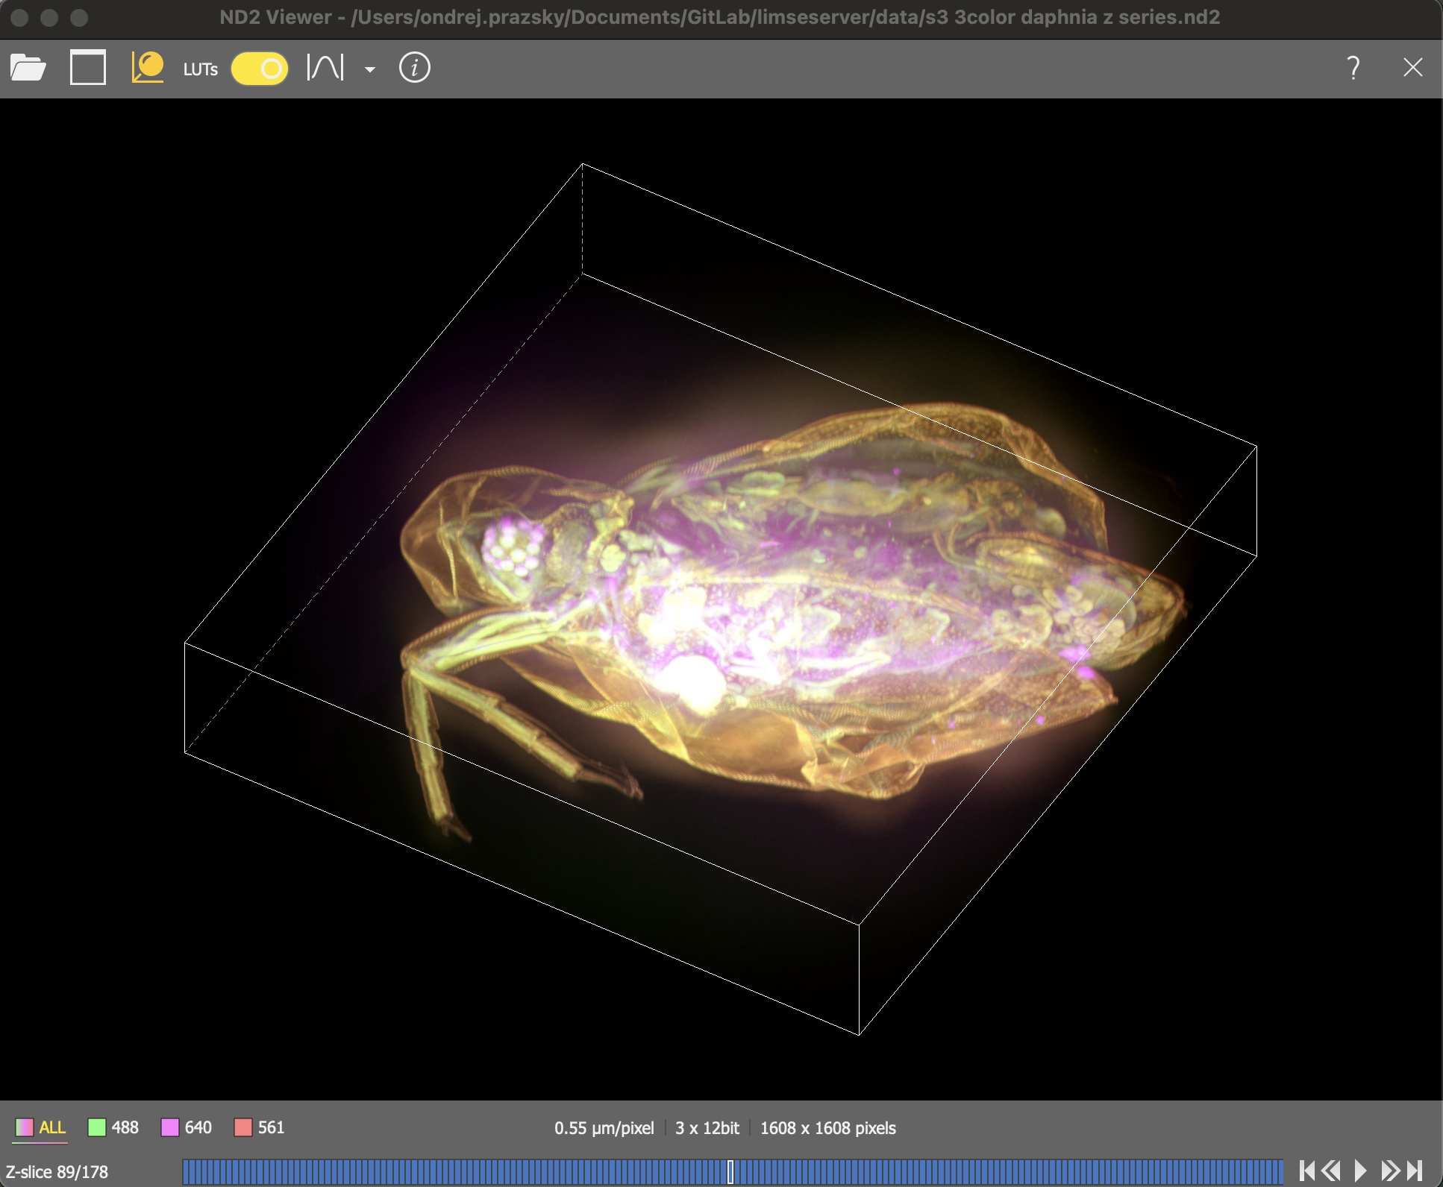Expand the dropdown arrow beside curve icon

click(x=369, y=69)
